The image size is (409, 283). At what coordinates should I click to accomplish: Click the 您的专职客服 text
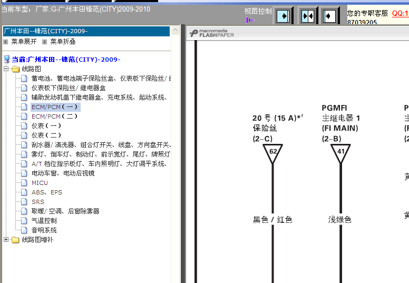[x=367, y=13]
